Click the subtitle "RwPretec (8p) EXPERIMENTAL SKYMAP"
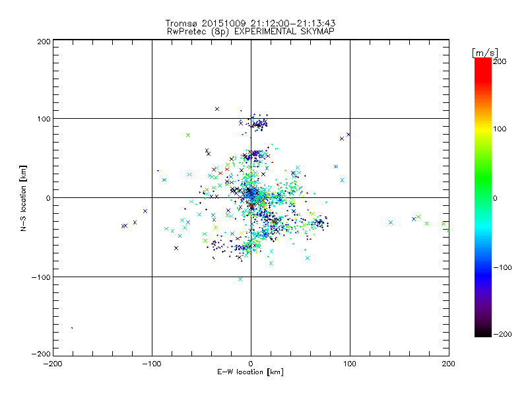This screenshot has height=396, width=528. click(251, 32)
